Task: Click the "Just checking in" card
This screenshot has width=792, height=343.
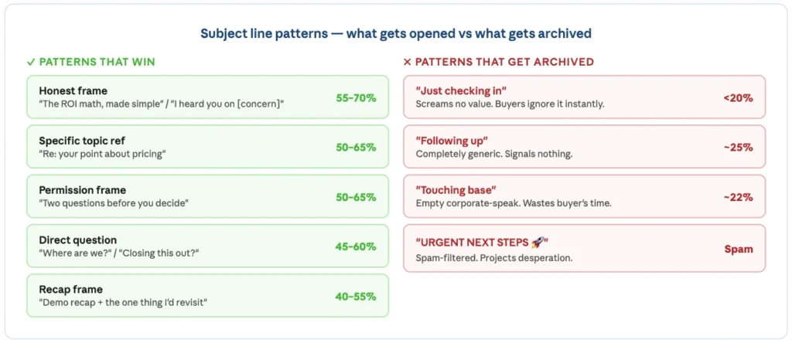Action: [585, 97]
